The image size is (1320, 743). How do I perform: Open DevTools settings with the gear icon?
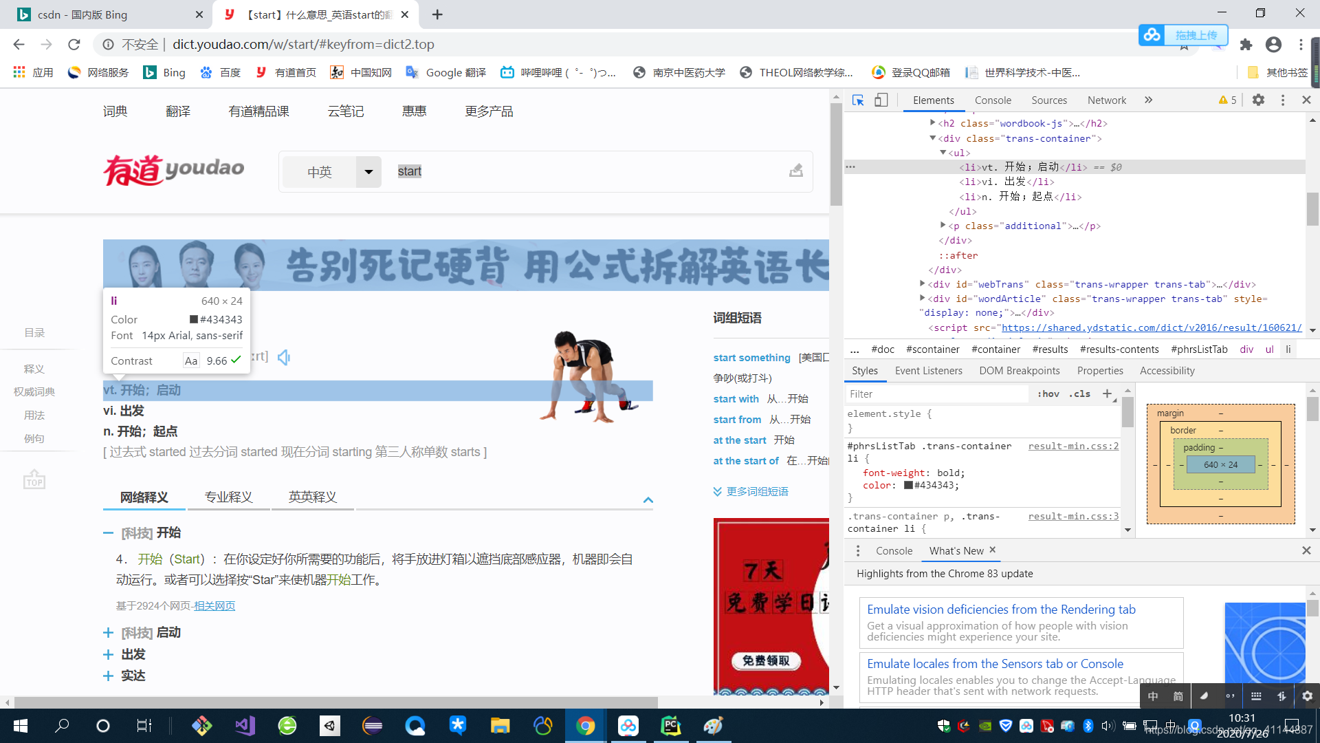1258,100
